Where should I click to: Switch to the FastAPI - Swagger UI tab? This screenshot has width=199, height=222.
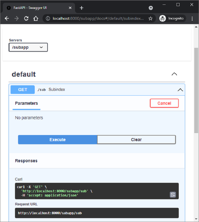pos(39,8)
